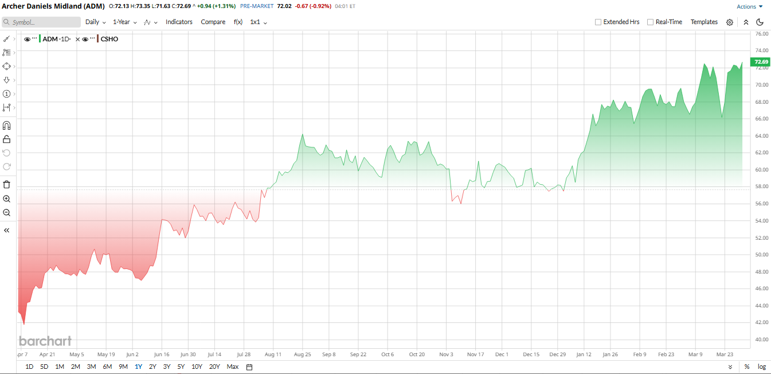Viewport: 771px width, 374px height.
Task: Select the shapes drawing tool
Action: click(x=6, y=66)
